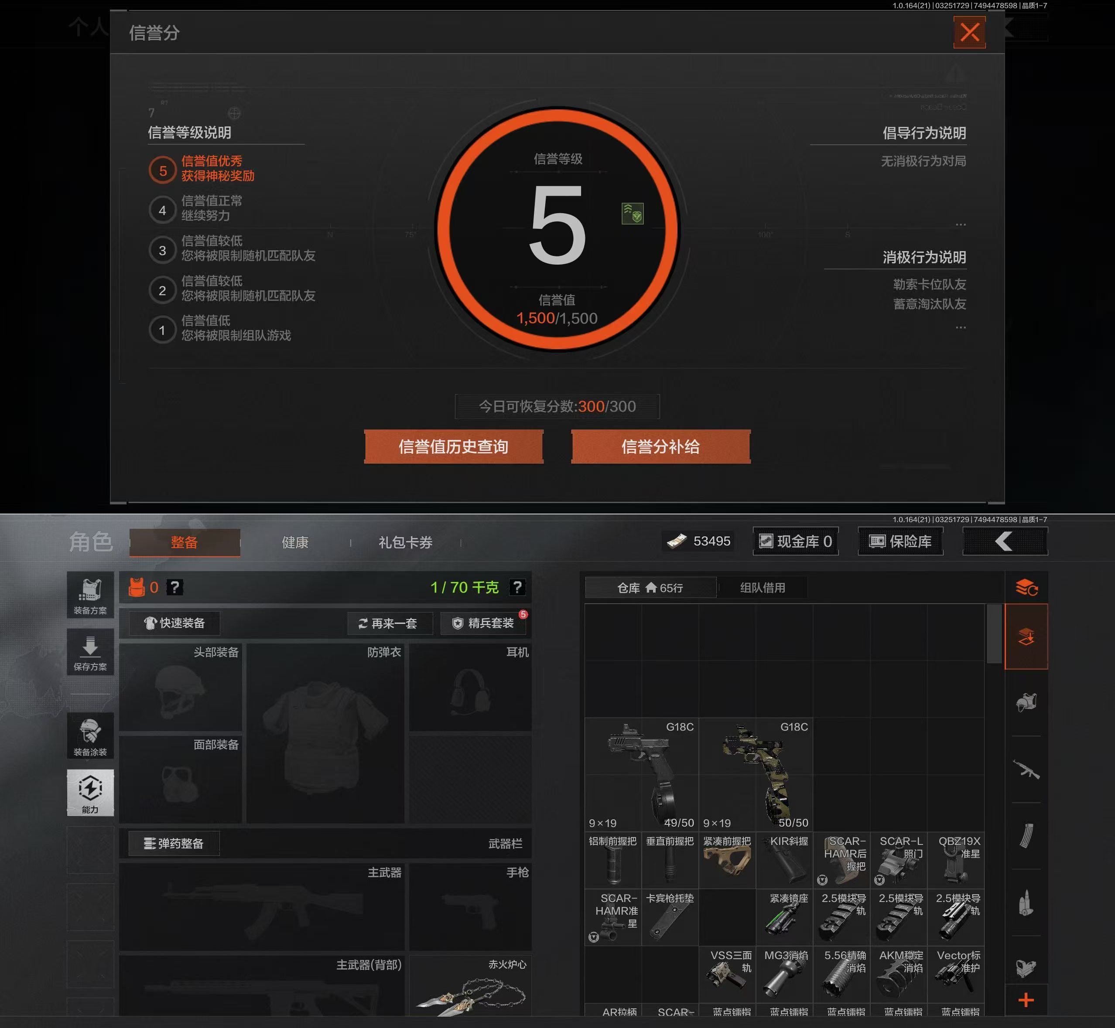Select the ammo bullet filter icon
This screenshot has height=1028, width=1115.
pyautogui.click(x=1026, y=903)
